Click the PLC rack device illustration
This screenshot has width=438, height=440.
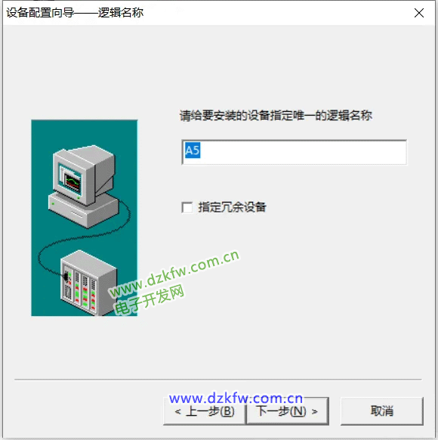[x=88, y=283]
